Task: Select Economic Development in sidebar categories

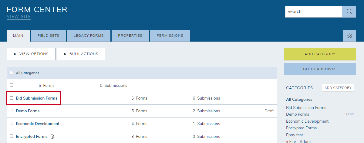Action: tap(307, 121)
